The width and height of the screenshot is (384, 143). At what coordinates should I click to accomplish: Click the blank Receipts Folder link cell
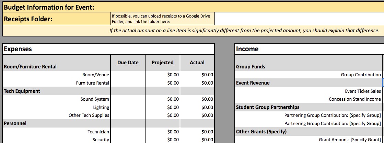[x=299, y=19]
